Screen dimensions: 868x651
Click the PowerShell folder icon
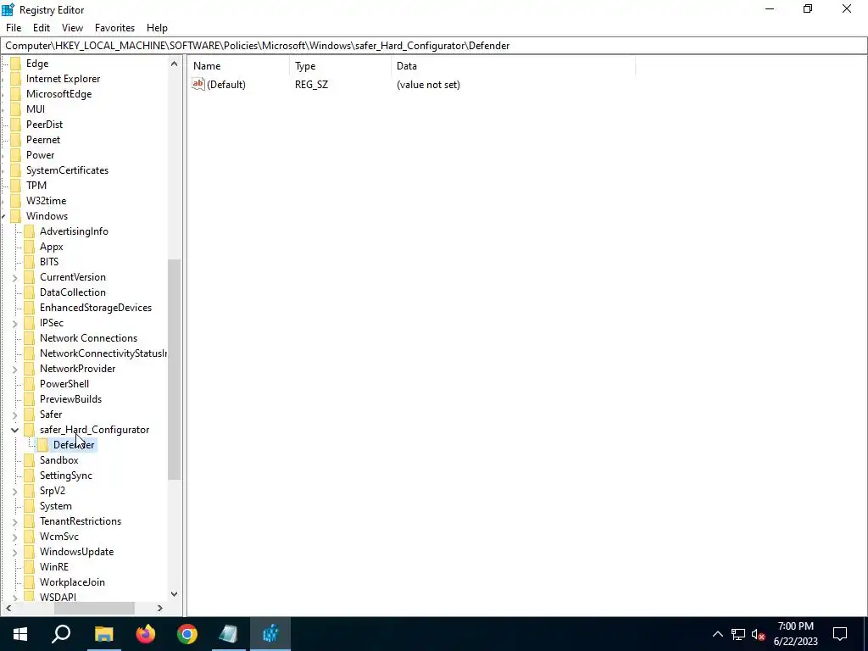coord(30,384)
